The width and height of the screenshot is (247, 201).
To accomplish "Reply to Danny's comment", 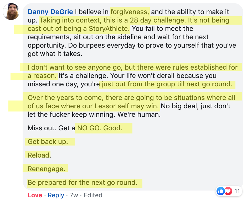I will pyautogui.click(x=56, y=195).
